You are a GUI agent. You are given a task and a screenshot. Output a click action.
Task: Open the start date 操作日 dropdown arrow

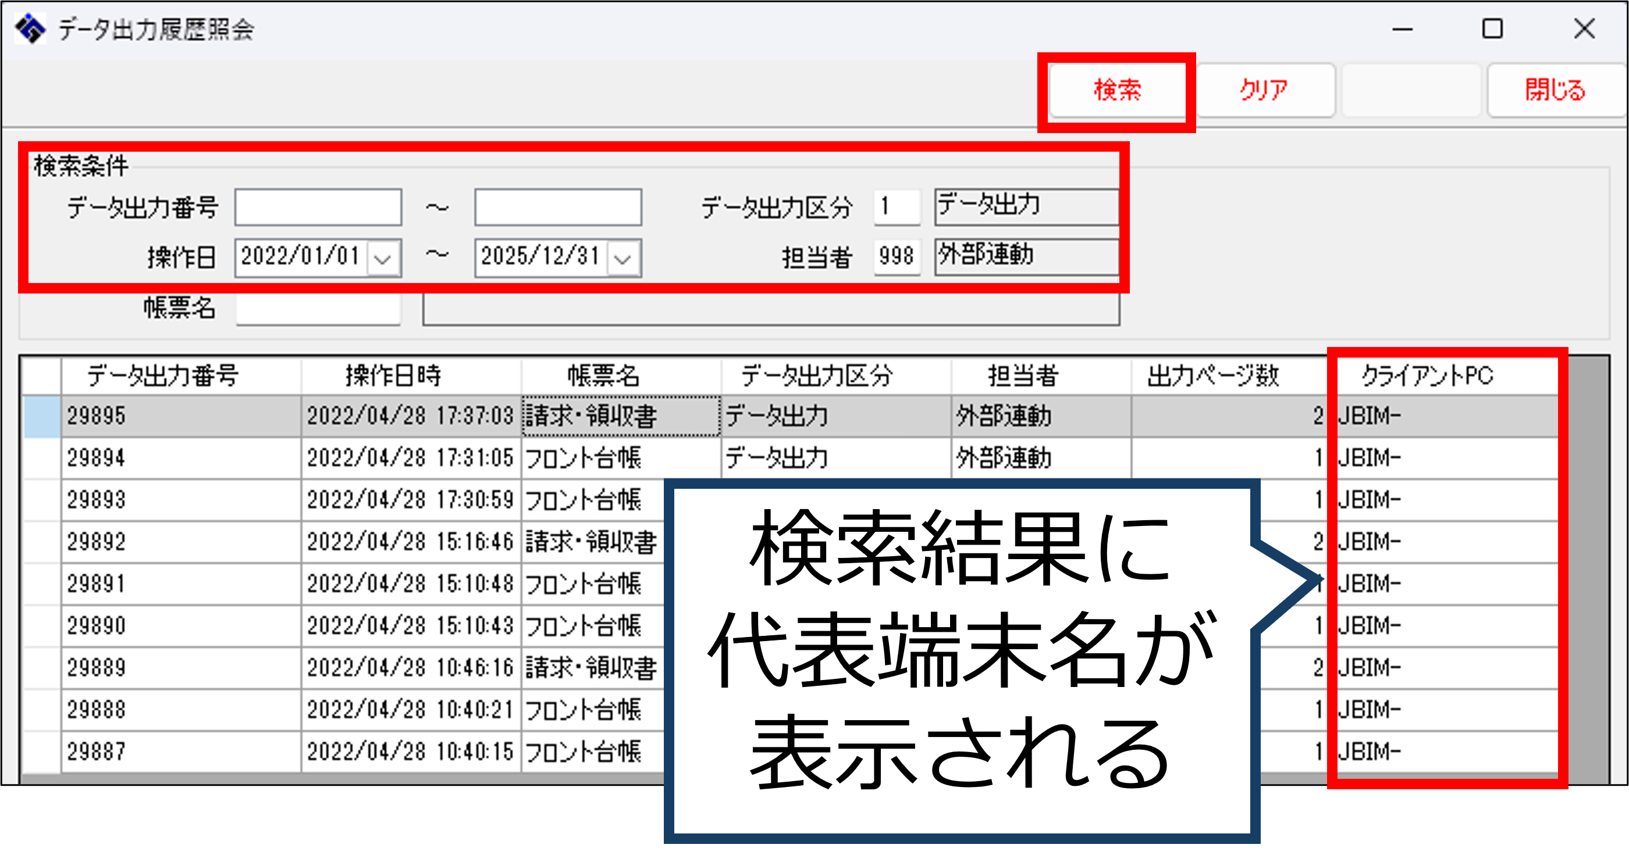pyautogui.click(x=383, y=257)
